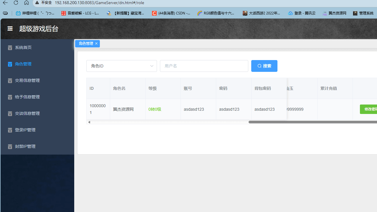
Task: Open the 角色ID search type dropdown
Action: 122,66
